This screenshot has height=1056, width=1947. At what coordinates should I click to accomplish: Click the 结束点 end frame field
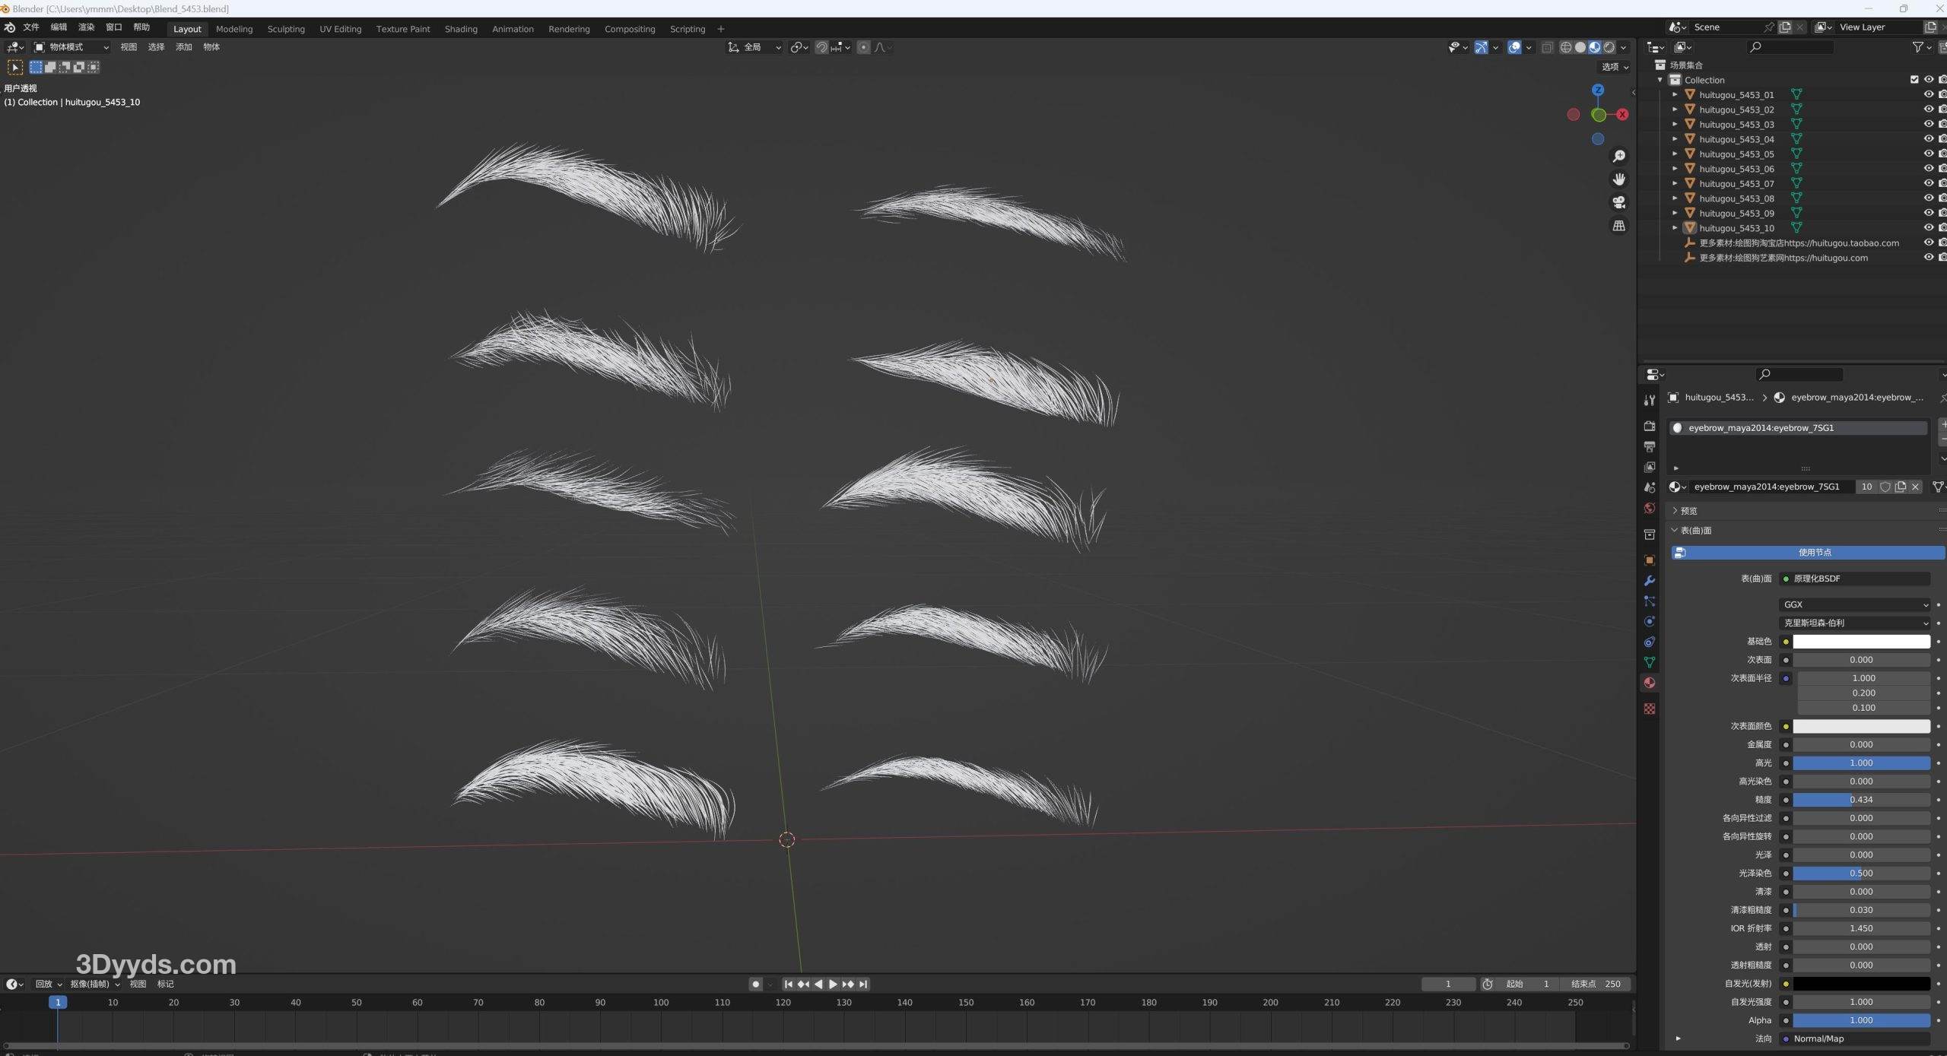pos(1595,984)
